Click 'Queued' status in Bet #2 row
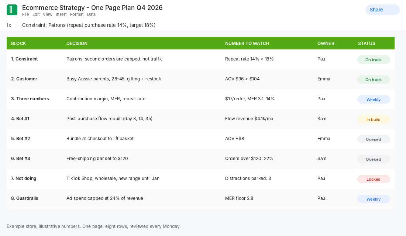The image size is (406, 236). (x=374, y=139)
